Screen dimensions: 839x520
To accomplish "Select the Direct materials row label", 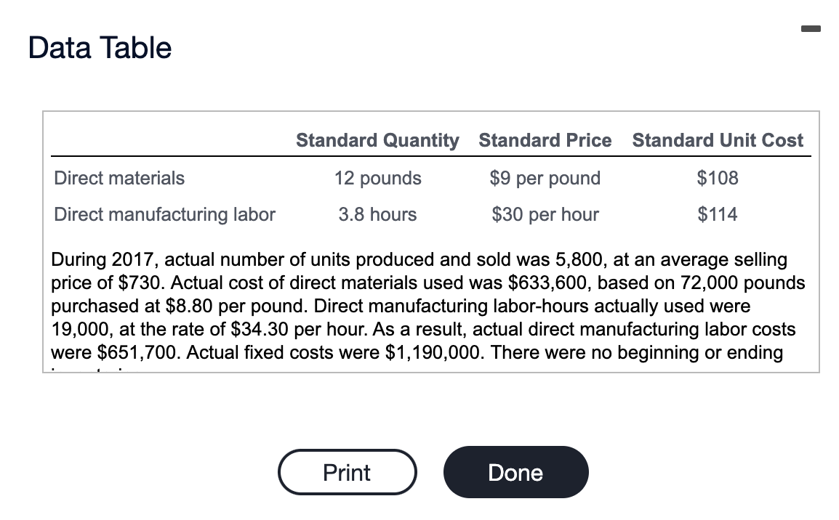I will tap(119, 177).
